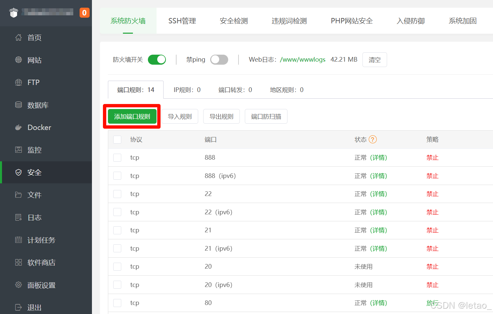
Task: Check the box for tcp port 22 row
Action: point(117,194)
